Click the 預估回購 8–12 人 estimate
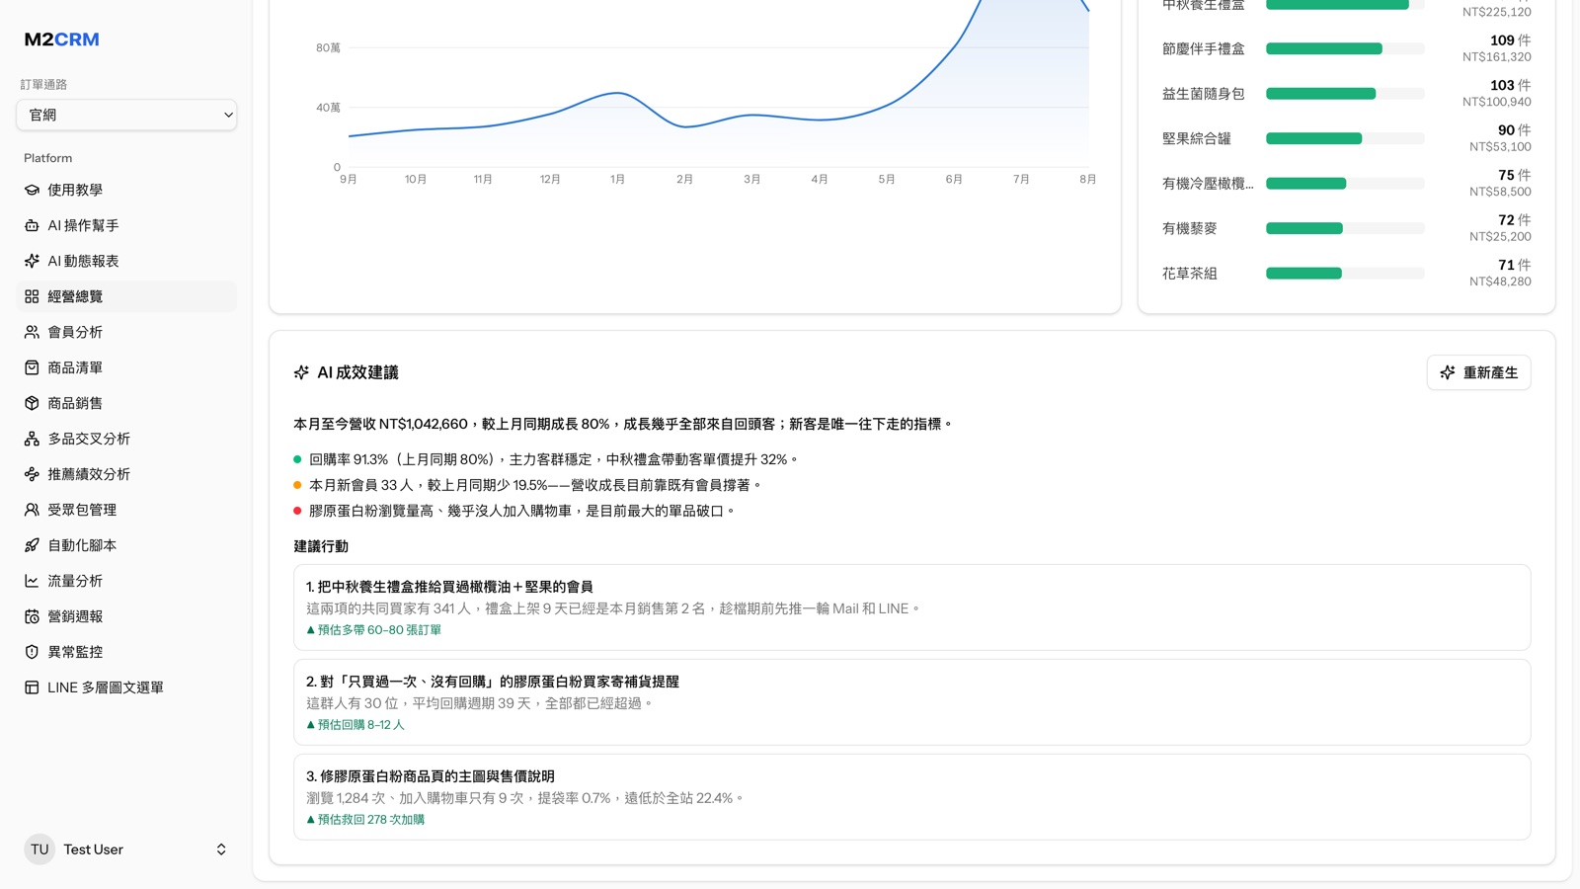Screen dimensions: 1580x889 tap(355, 724)
